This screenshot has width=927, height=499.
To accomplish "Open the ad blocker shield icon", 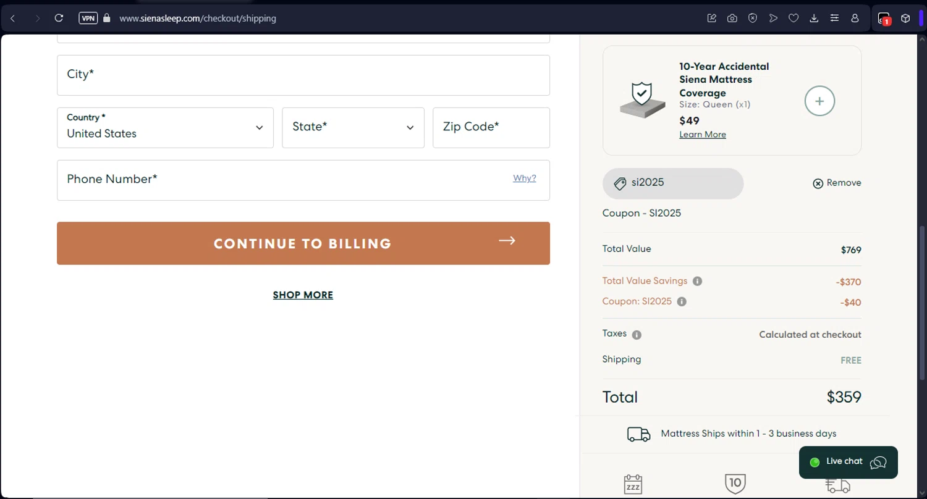I will click(x=753, y=18).
